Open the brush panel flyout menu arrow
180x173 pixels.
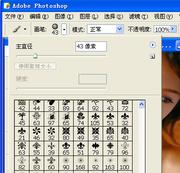(x=153, y=45)
